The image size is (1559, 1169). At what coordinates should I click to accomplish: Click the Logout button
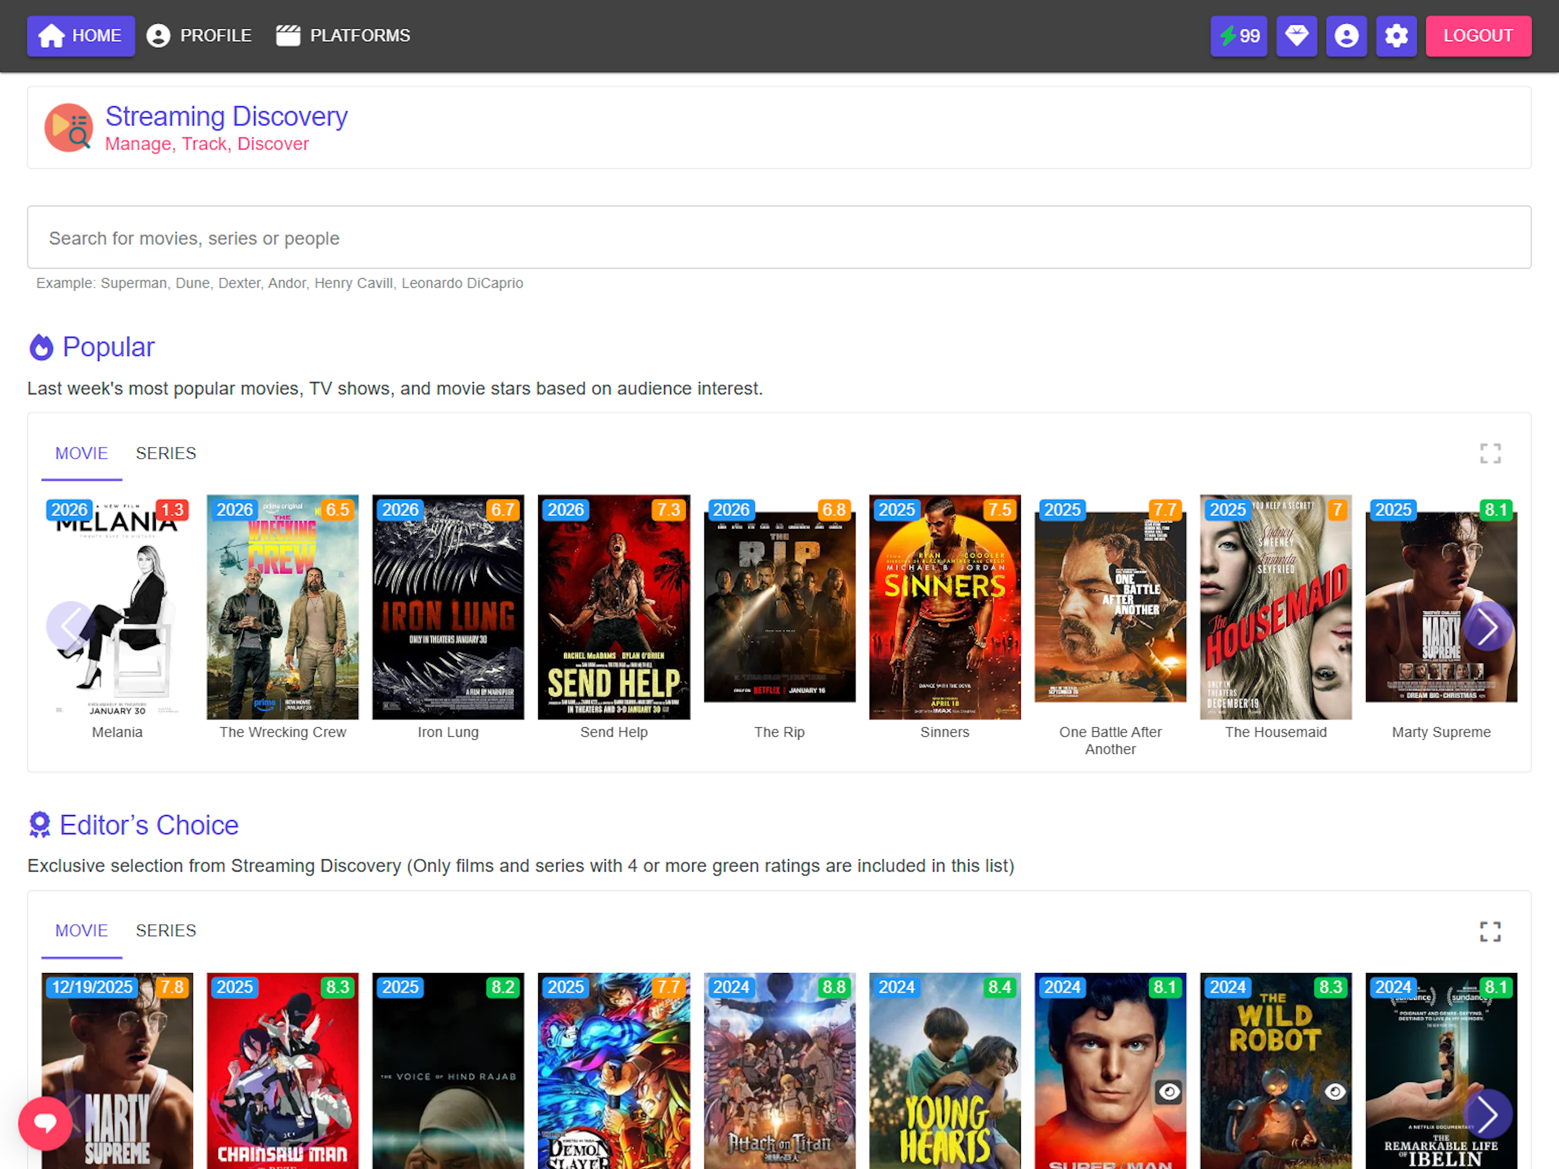[1478, 36]
